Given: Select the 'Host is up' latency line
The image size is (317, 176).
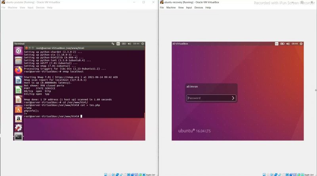Looking at the screenshot, I should (x=48, y=83).
